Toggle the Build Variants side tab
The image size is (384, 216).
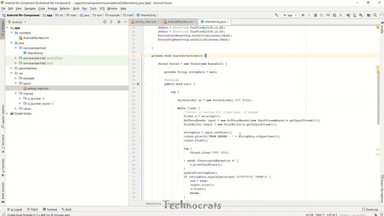[x=2, y=193]
